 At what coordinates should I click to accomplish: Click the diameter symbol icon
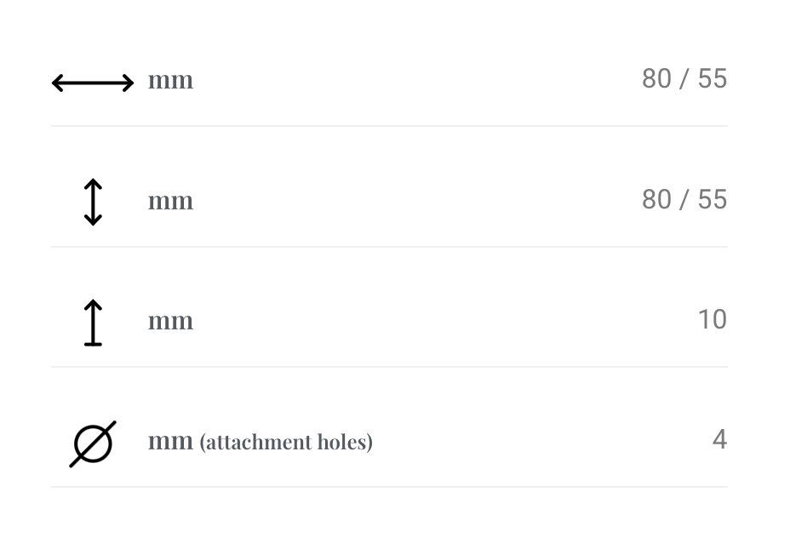93,443
